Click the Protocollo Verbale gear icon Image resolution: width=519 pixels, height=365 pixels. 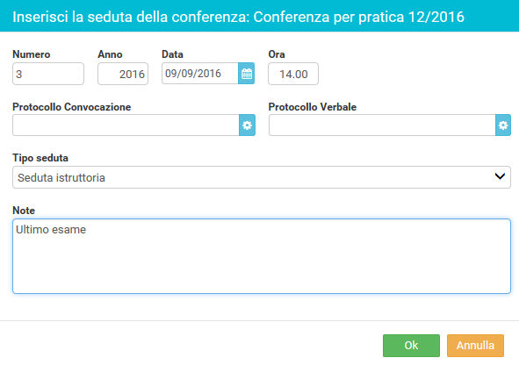pyautogui.click(x=503, y=125)
